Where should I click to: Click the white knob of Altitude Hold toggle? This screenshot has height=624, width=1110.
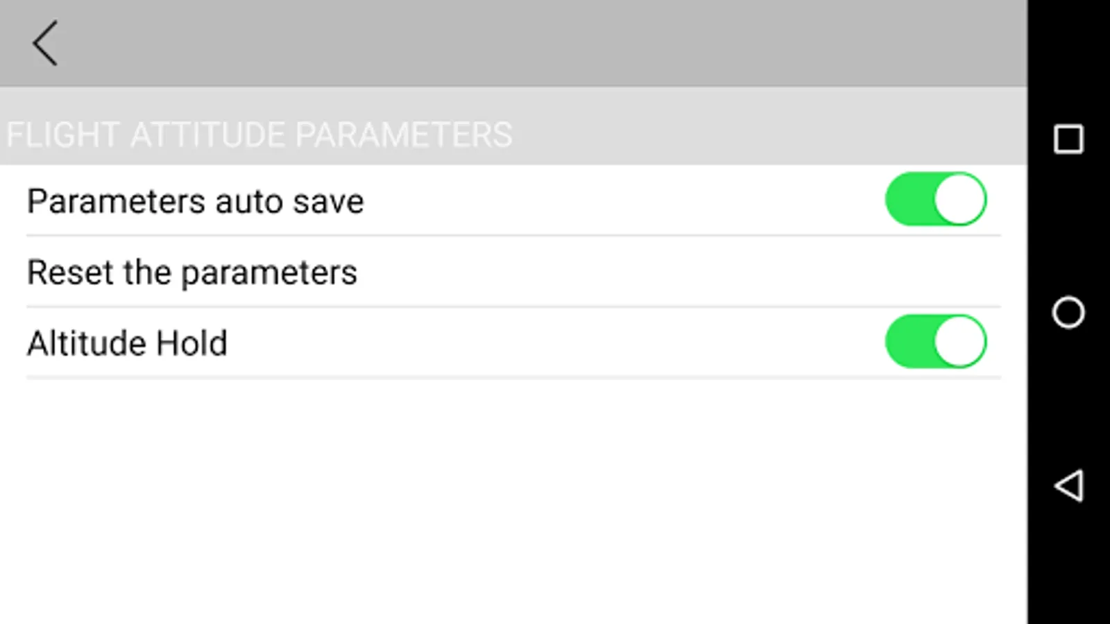[960, 342]
